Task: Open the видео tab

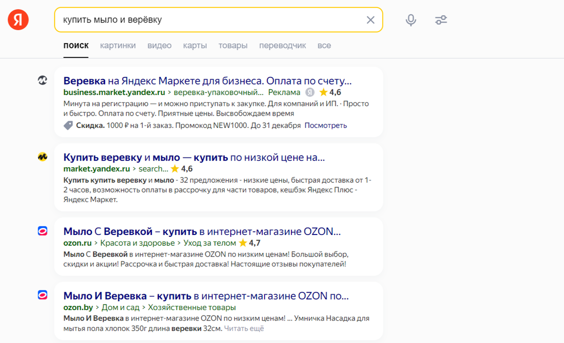Action: (x=159, y=46)
